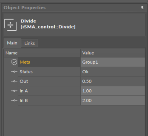Screen dimensions: 148x136
Task: Click the slot icon beside In B
Action: (14, 100)
